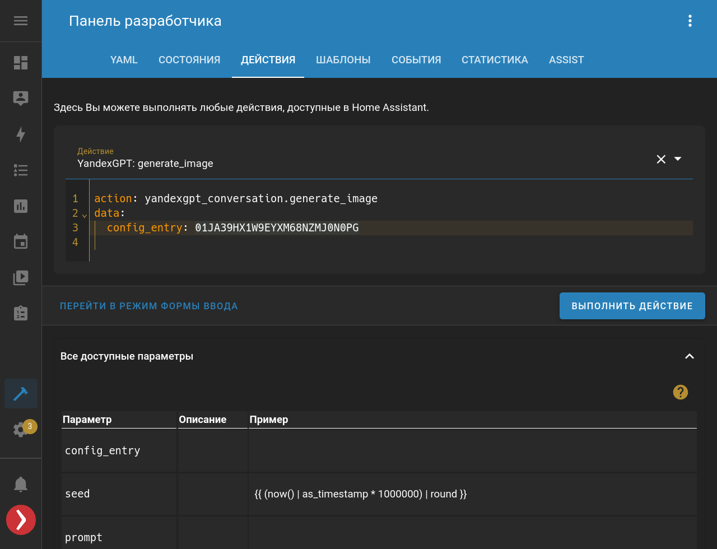Open the To-do clipboard list icon

coord(21,313)
